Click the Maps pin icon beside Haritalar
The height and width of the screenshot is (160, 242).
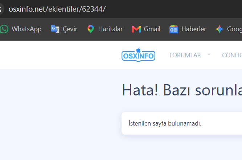click(x=91, y=29)
